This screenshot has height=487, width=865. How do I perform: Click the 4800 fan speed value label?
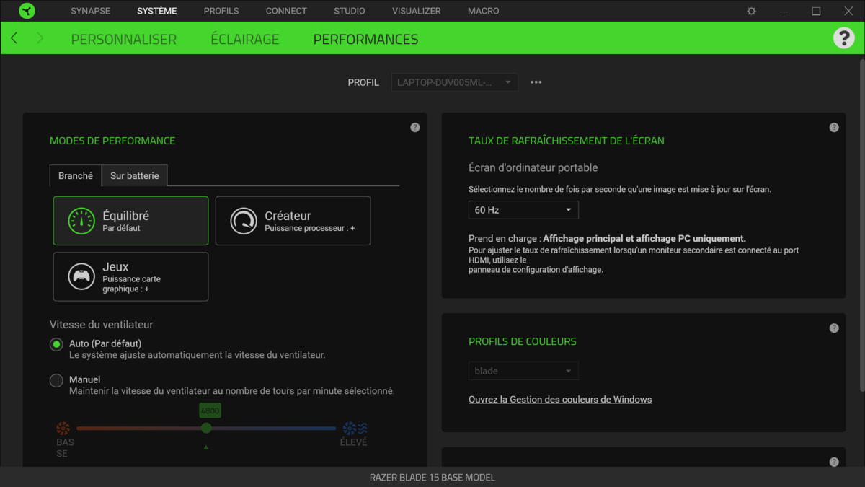coord(210,411)
